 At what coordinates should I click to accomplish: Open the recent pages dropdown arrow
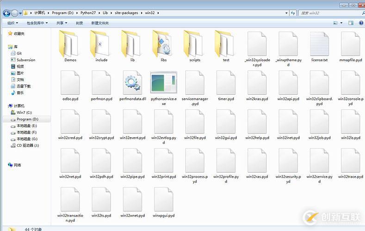tap(20, 13)
